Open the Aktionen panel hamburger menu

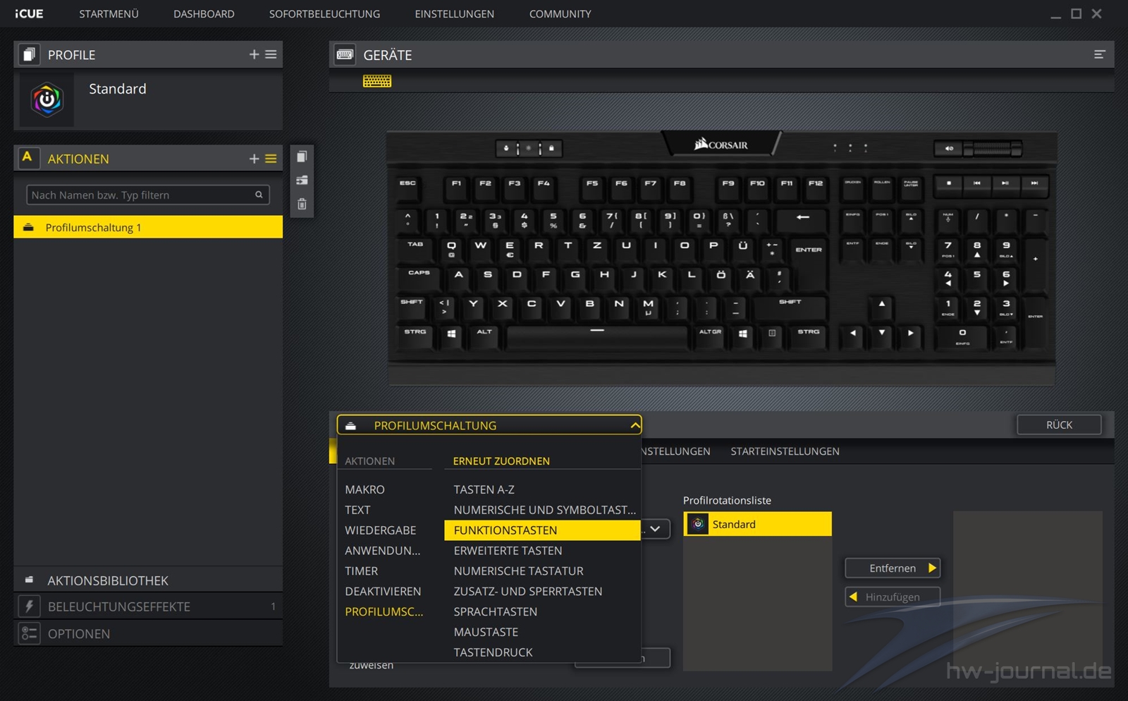271,159
